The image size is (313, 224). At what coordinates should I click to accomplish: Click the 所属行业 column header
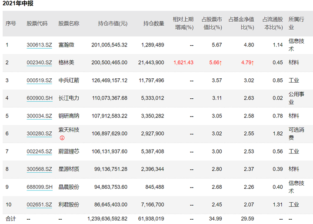(x=296, y=23)
